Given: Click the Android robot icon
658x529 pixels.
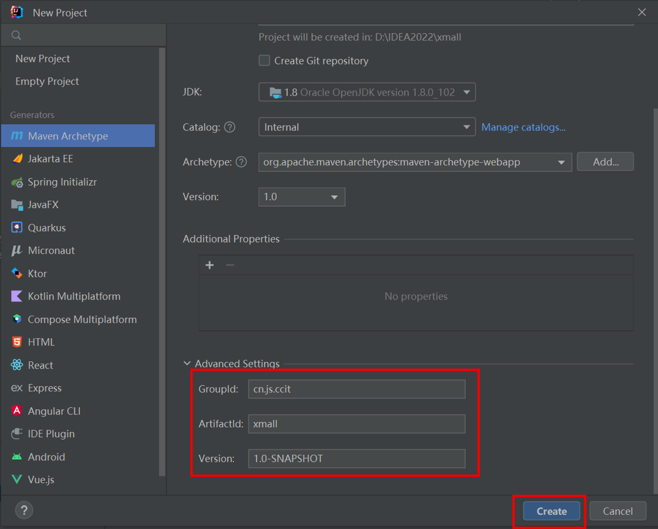Looking at the screenshot, I should 17,457.
